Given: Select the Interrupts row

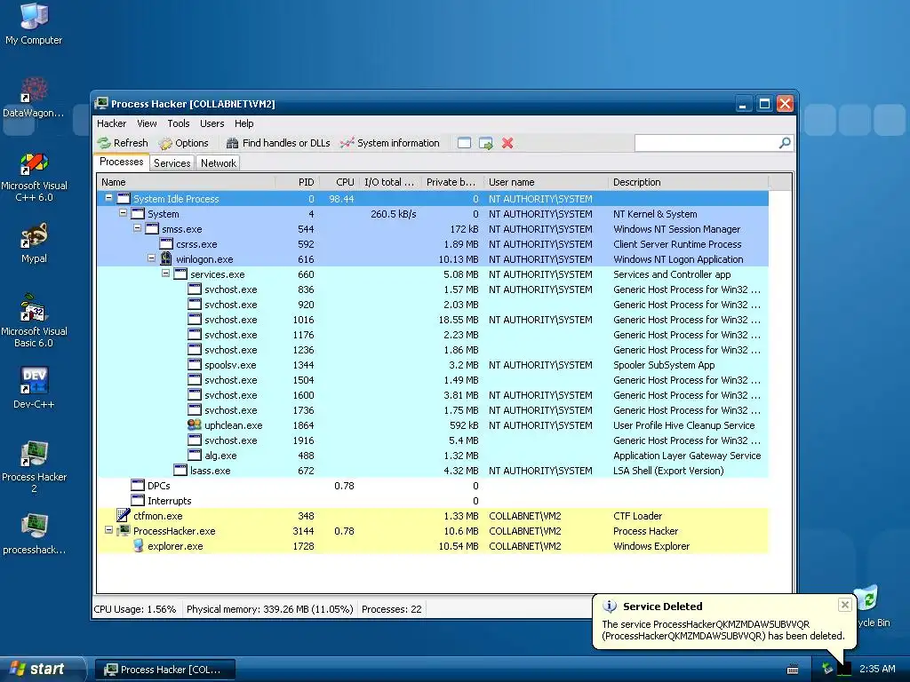Looking at the screenshot, I should point(433,501).
